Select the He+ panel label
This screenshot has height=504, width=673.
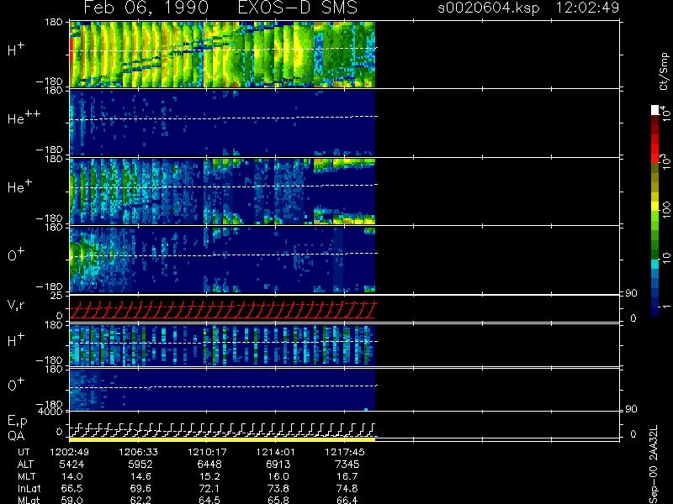(x=19, y=186)
